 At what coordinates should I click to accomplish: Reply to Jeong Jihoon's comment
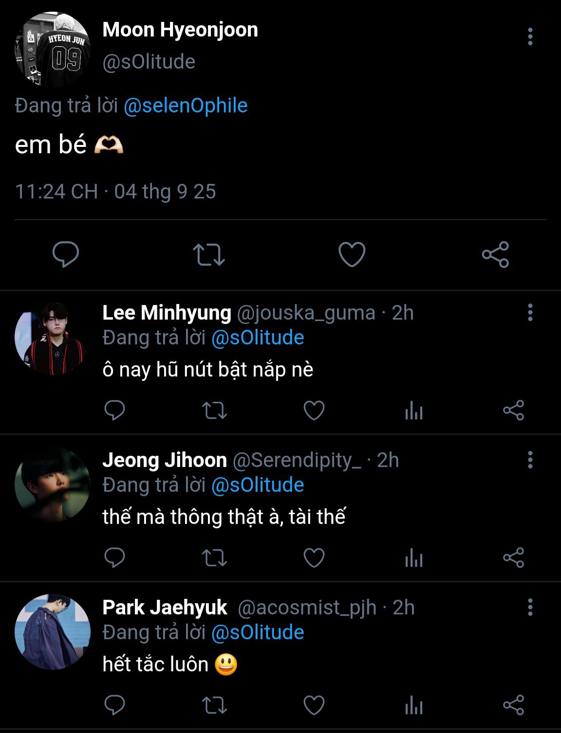115,558
